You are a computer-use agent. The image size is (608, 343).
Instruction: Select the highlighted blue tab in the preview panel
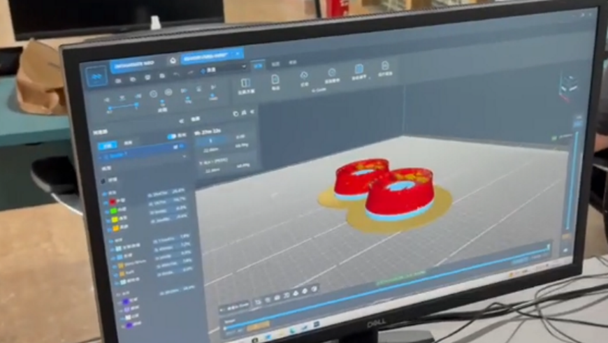click(108, 145)
